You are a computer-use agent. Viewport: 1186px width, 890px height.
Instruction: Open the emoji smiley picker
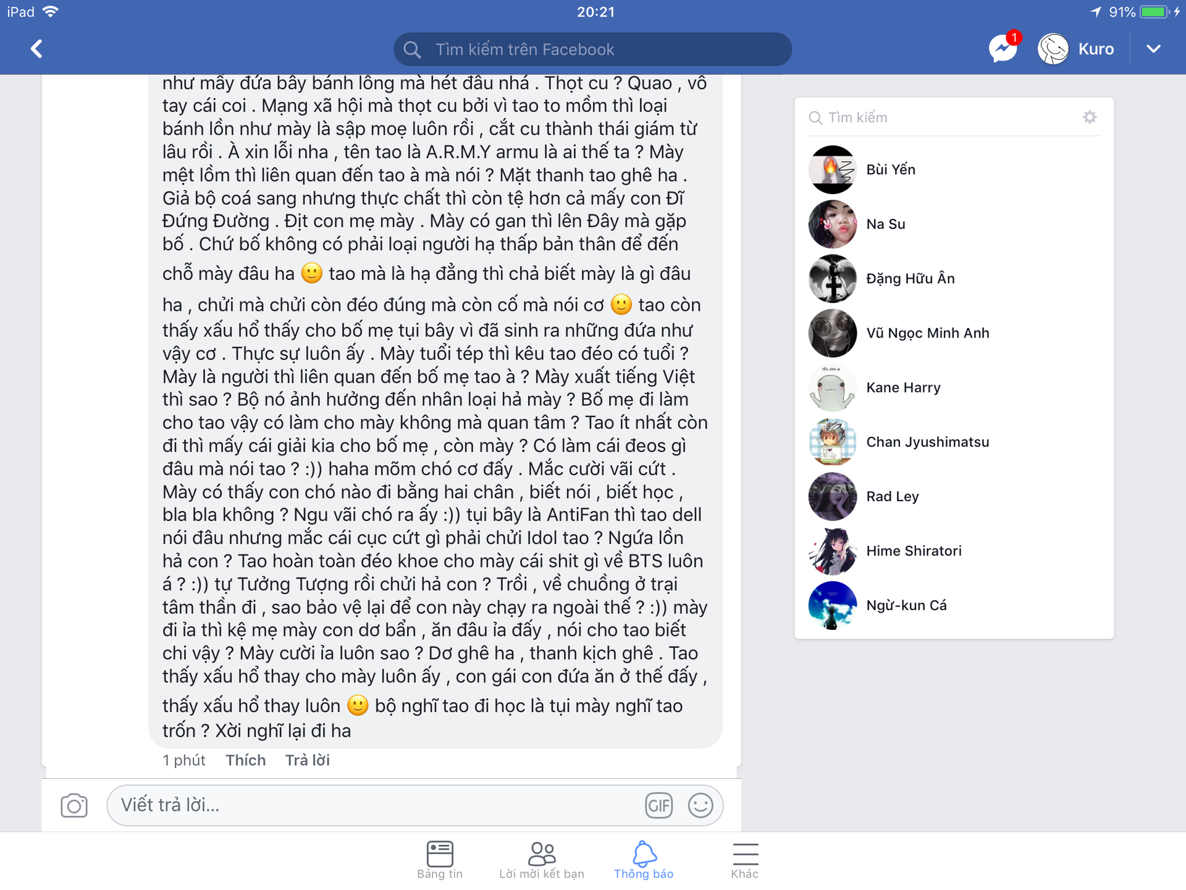(x=700, y=805)
